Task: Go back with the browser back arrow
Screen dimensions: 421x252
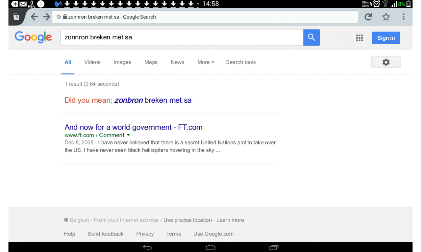Action: pos(34,17)
